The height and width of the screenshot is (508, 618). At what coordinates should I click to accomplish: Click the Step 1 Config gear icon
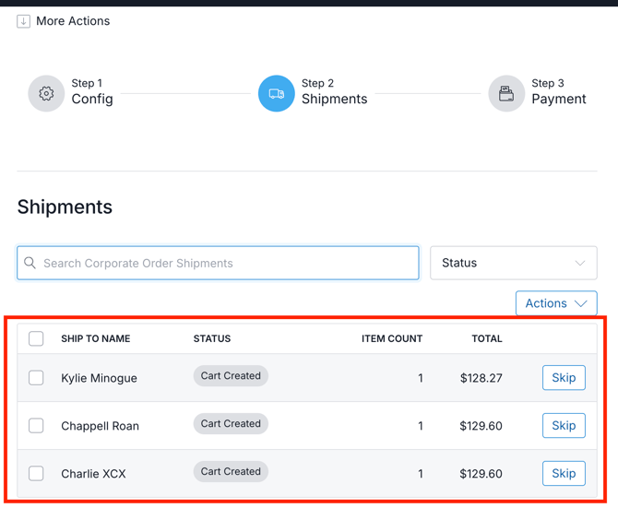coord(46,93)
